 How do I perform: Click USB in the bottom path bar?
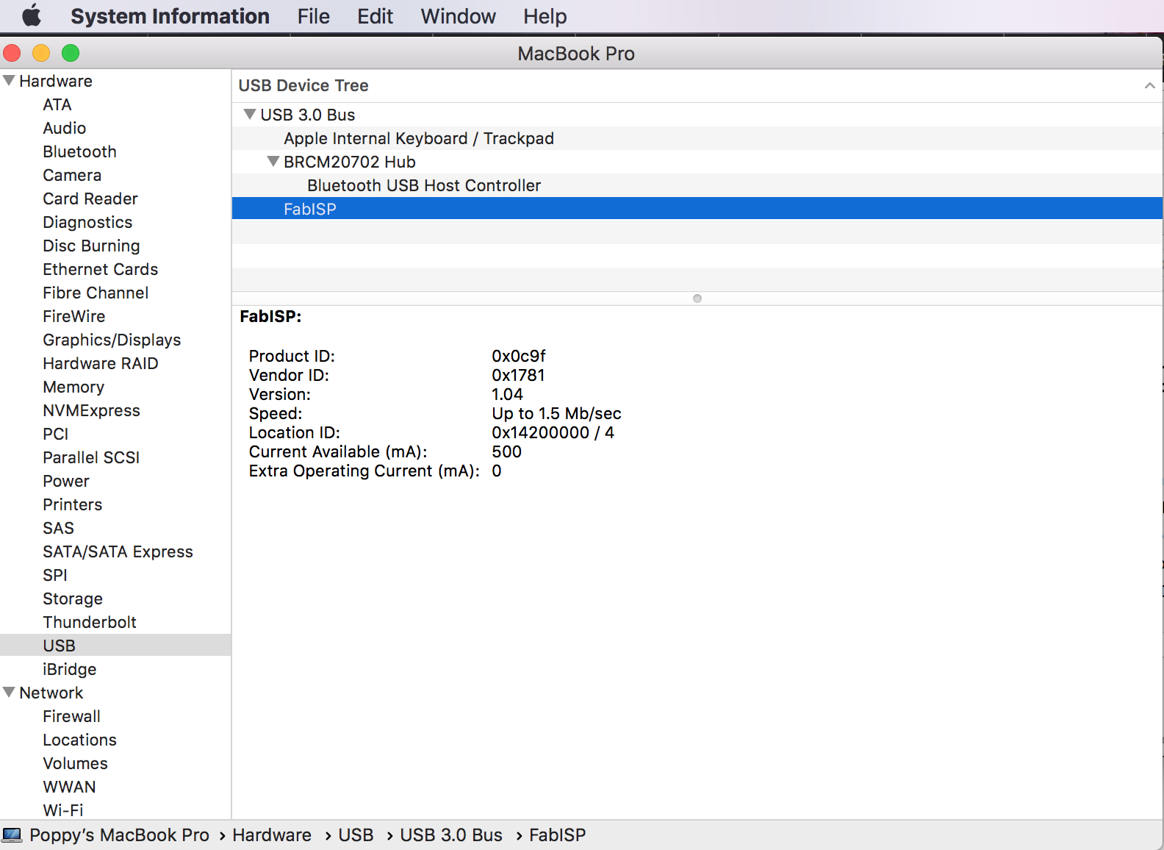(356, 835)
